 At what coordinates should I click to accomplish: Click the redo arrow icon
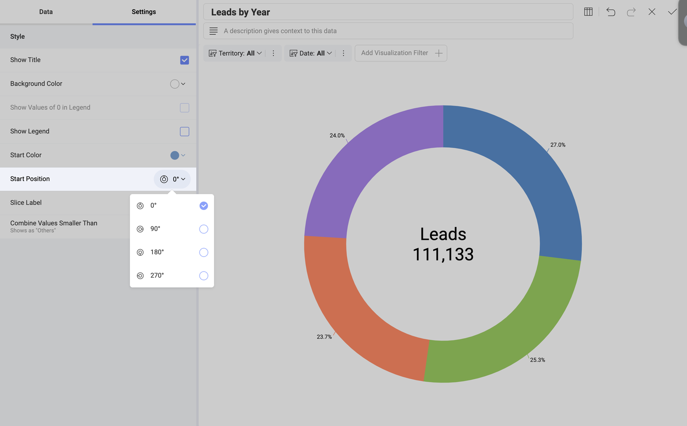(x=631, y=12)
